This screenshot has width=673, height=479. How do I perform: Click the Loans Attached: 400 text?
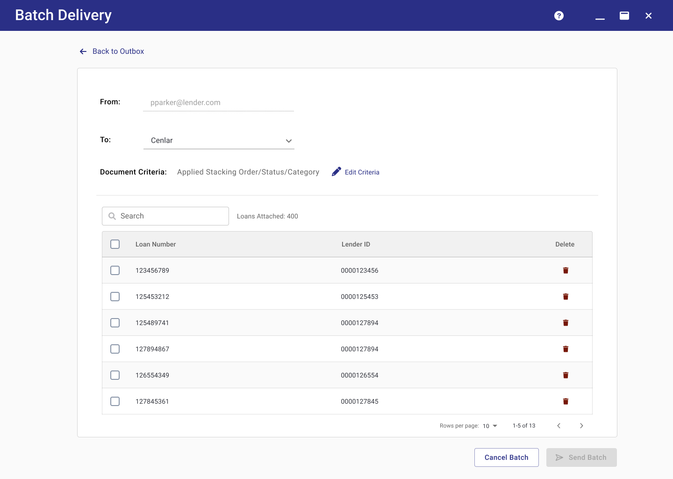tap(267, 216)
